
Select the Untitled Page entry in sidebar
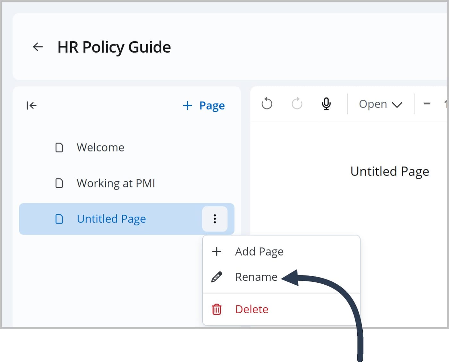(127, 219)
